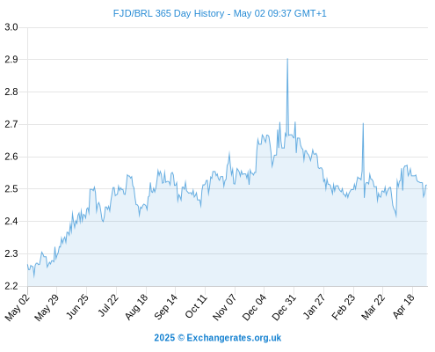Select the Jan 27 date label

[315, 306]
